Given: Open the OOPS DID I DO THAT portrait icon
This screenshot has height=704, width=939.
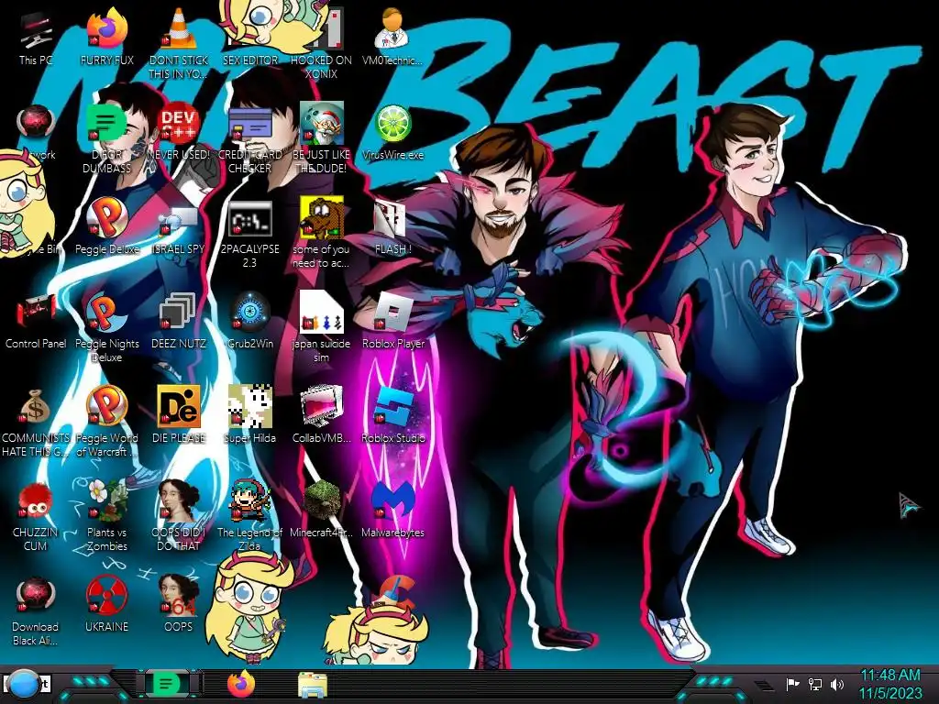Looking at the screenshot, I should tap(179, 516).
